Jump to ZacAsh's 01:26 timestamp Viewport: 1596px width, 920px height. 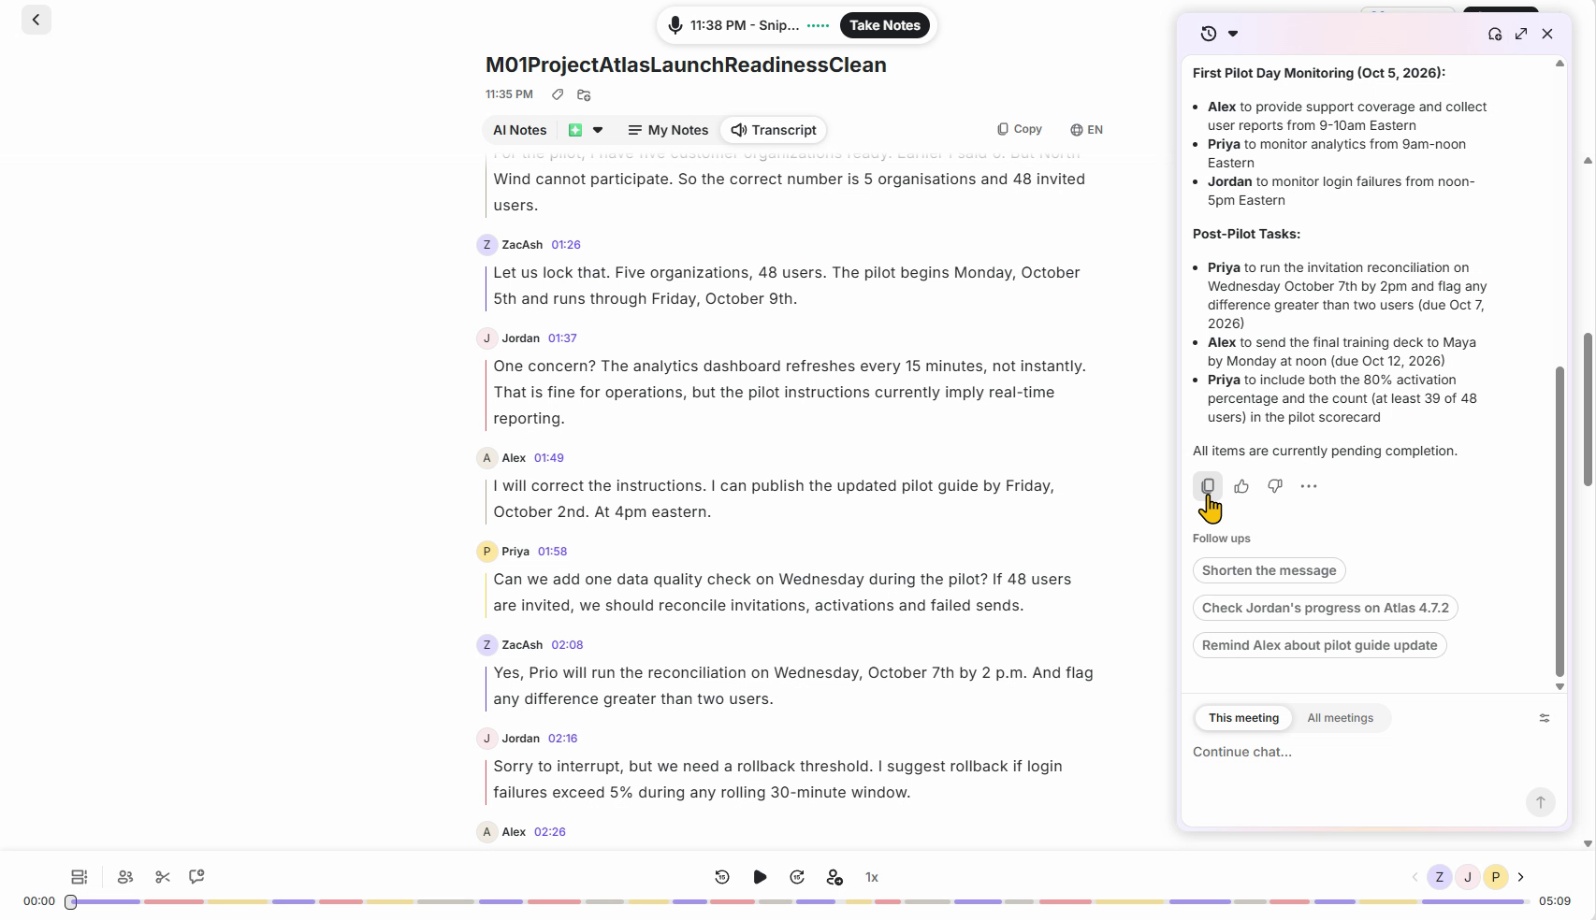coord(566,245)
